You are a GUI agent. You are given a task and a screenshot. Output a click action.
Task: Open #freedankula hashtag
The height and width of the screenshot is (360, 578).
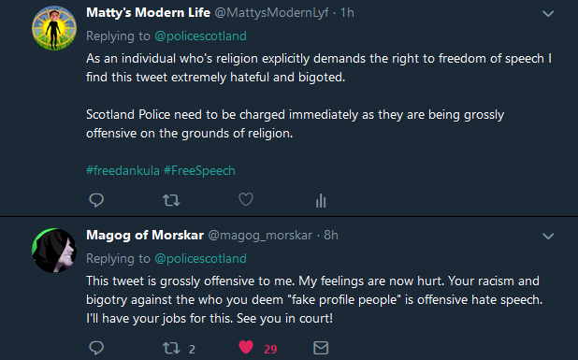pos(123,170)
